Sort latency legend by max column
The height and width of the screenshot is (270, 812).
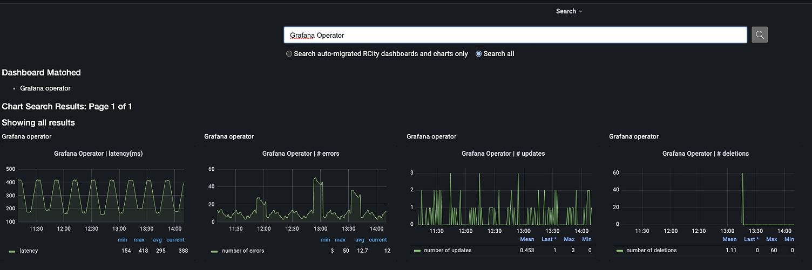click(x=139, y=240)
